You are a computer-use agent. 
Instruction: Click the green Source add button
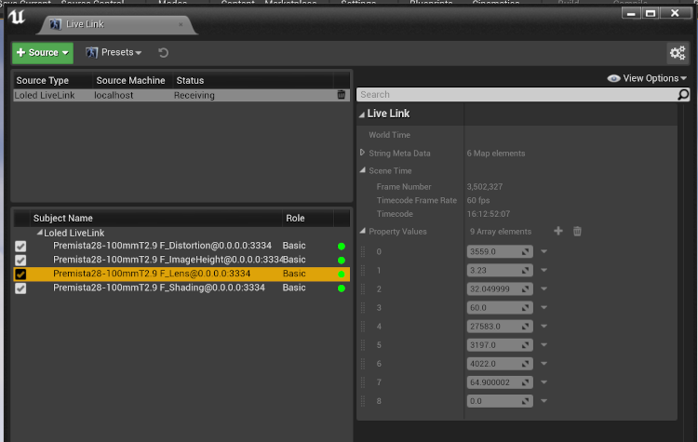click(x=42, y=53)
